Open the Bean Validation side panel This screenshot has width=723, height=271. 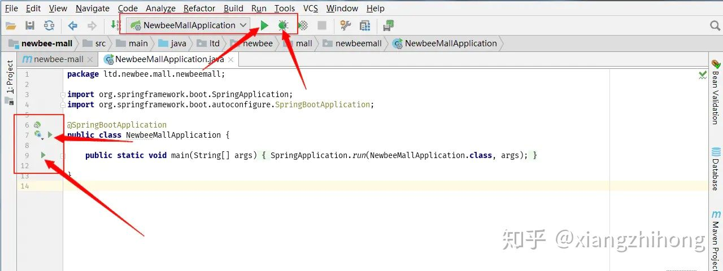716,92
